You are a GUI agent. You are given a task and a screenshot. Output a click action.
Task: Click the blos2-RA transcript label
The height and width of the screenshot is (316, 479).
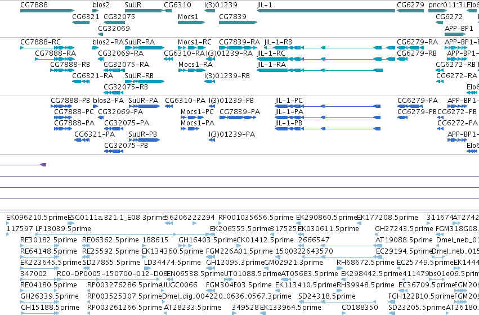point(108,42)
